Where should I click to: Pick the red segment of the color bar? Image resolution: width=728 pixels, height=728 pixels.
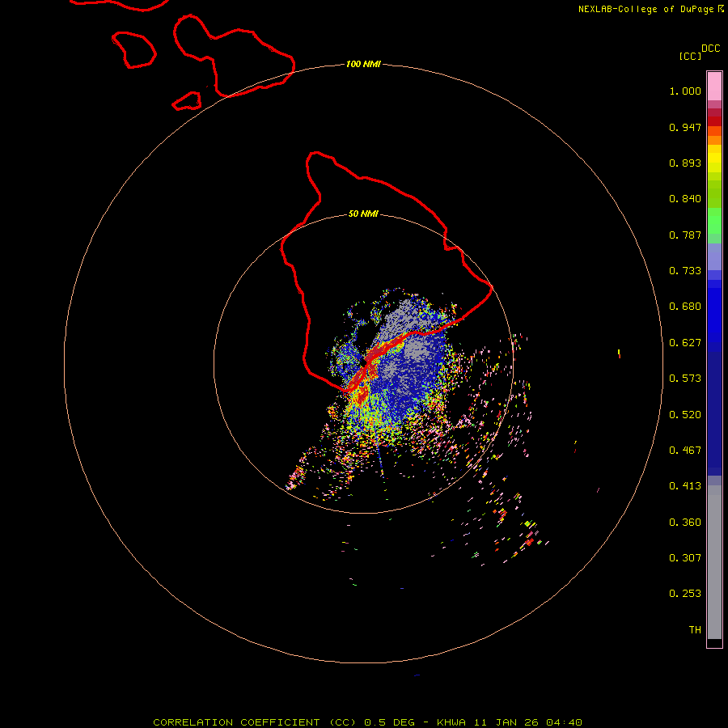coord(714,121)
